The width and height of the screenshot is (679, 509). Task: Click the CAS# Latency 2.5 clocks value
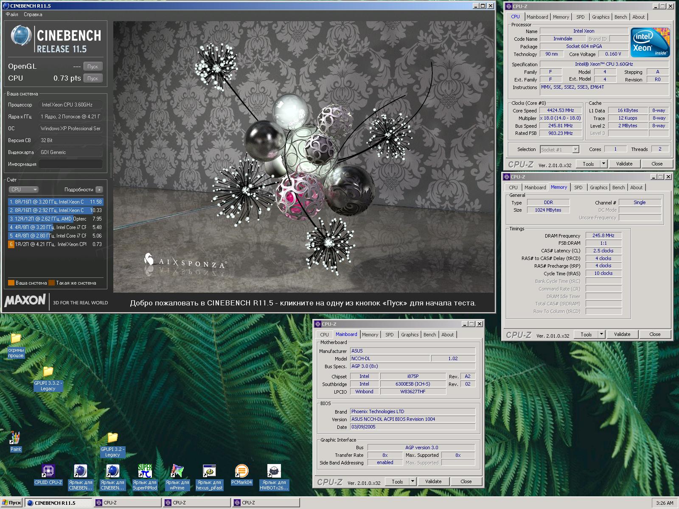603,251
